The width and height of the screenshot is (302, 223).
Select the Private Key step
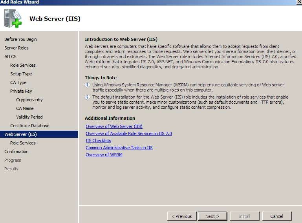click(21, 91)
